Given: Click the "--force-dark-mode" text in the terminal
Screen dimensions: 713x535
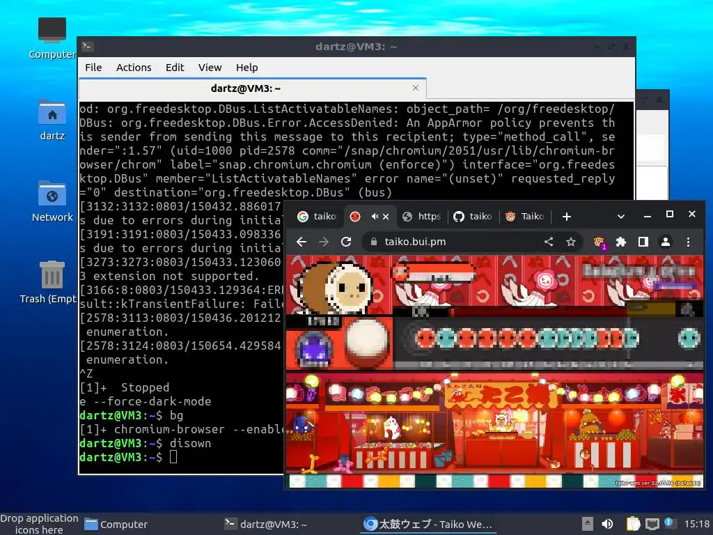Looking at the screenshot, I should tap(152, 402).
